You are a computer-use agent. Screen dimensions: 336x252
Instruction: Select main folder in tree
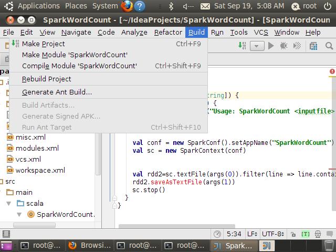24,193
